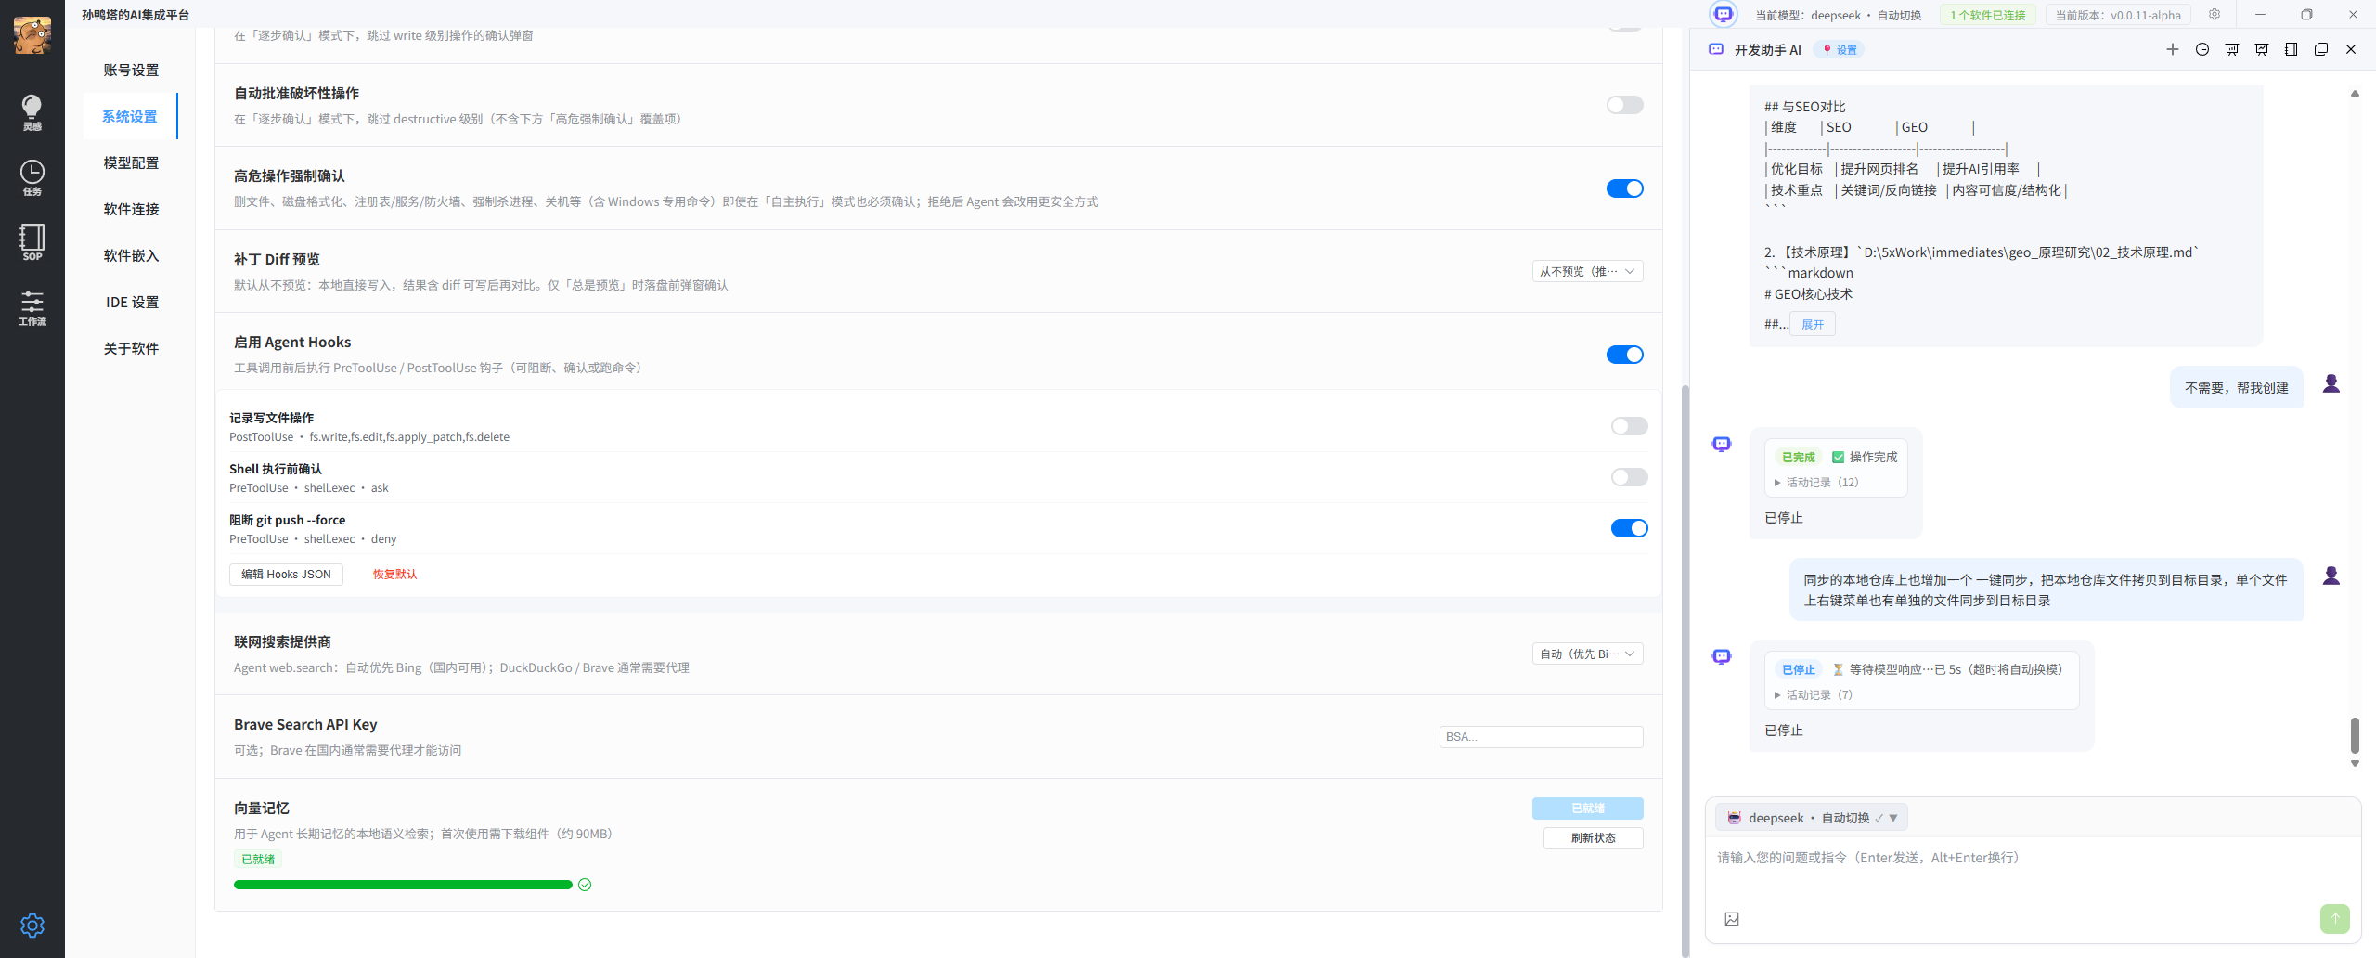Click the bot avatar beside the 操作完成 reply
Viewport: 2376px width, 958px height.
tap(1722, 445)
